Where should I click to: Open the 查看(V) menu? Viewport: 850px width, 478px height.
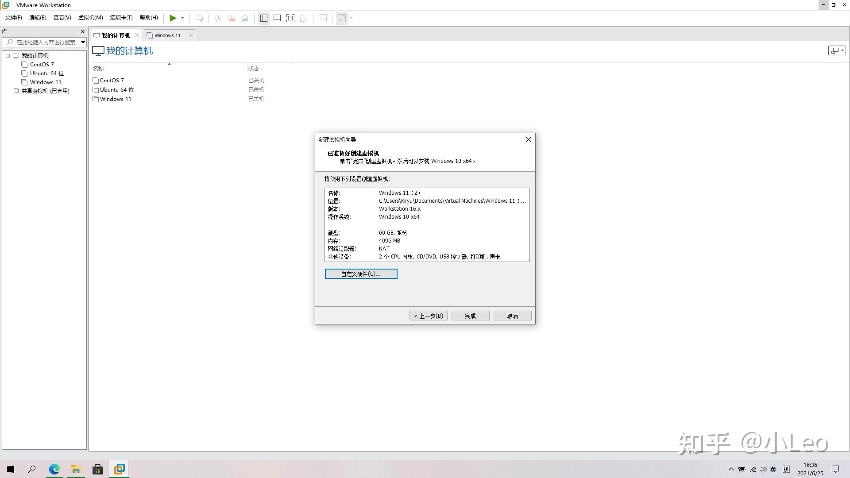62,18
